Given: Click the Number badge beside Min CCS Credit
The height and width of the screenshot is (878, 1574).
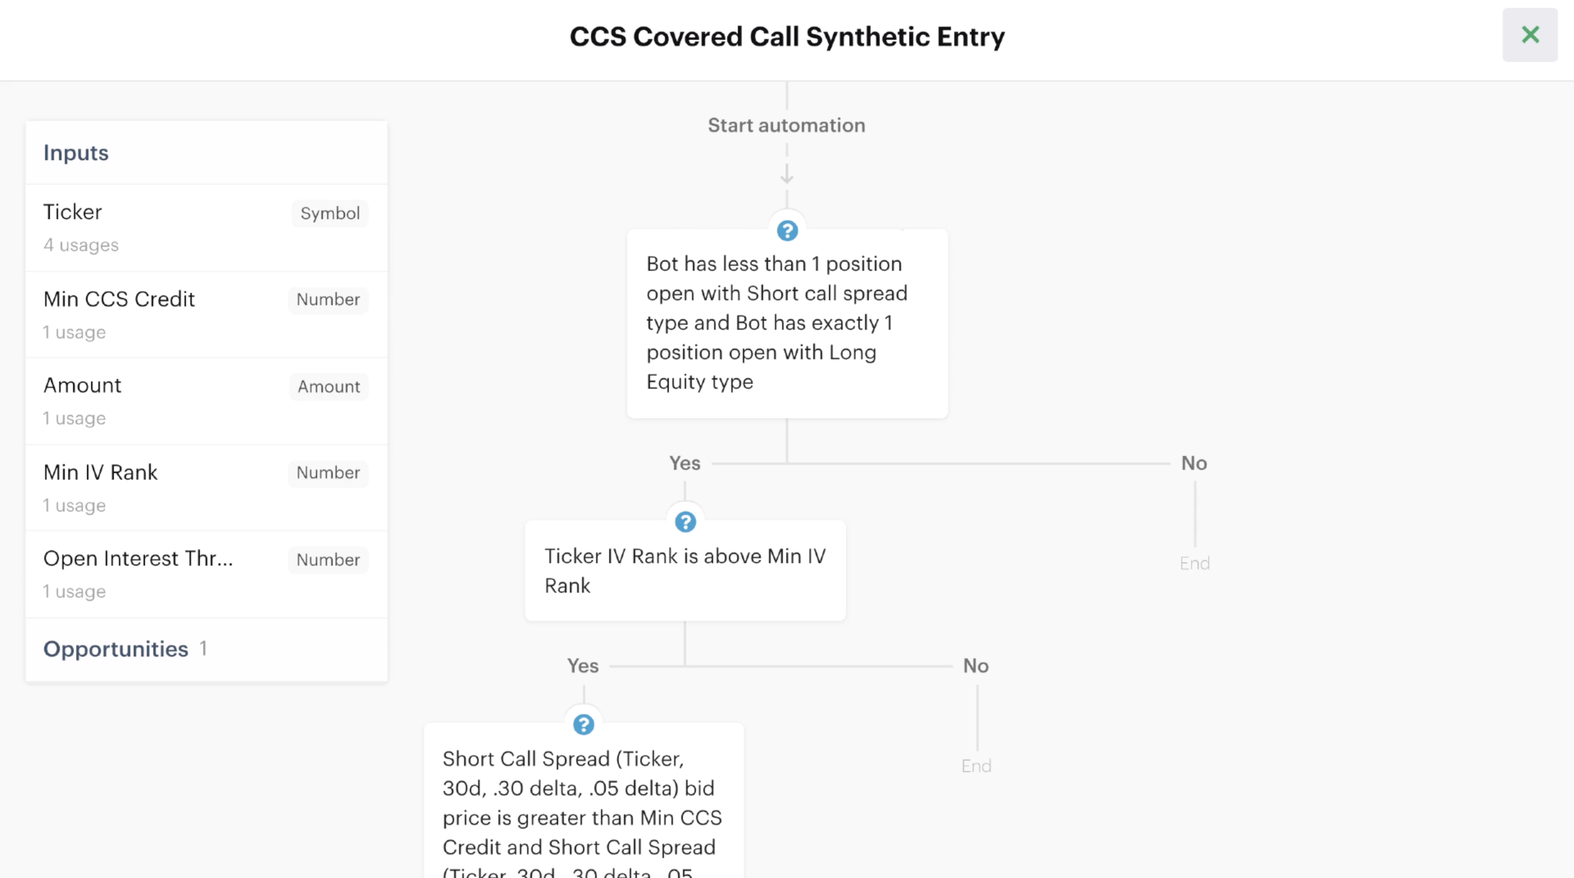Looking at the screenshot, I should pyautogui.click(x=328, y=300).
